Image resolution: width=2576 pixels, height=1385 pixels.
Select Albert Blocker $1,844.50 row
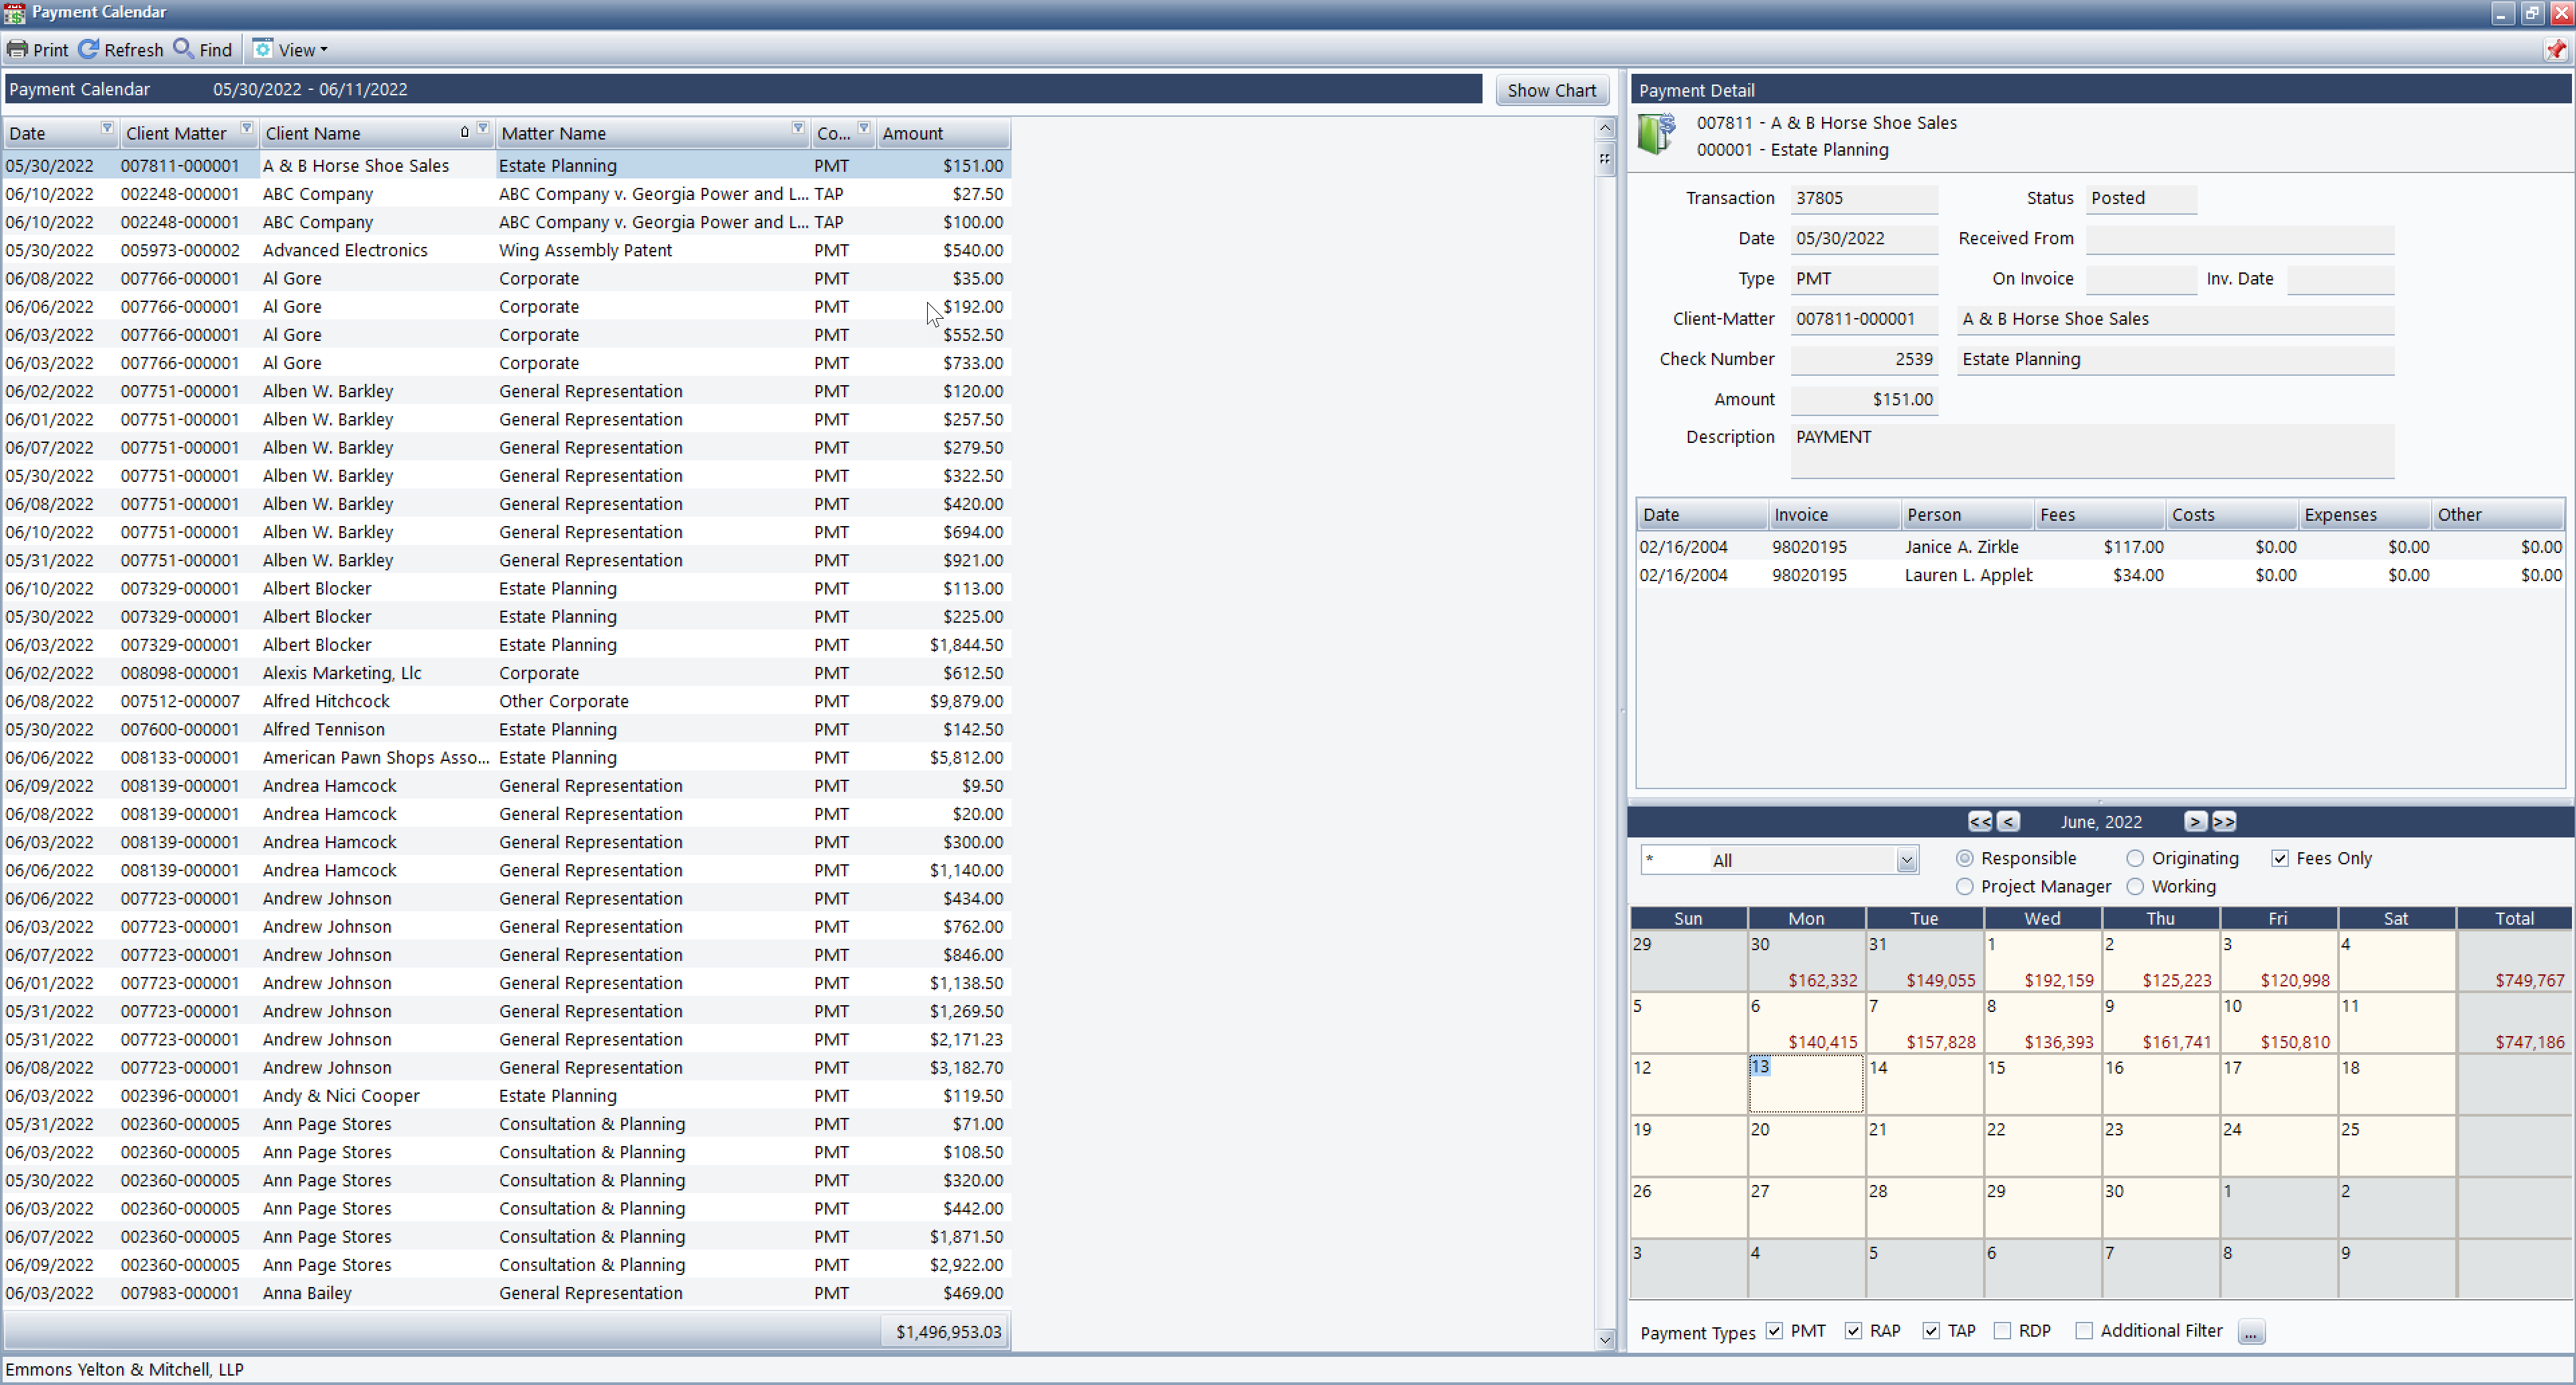tap(506, 645)
